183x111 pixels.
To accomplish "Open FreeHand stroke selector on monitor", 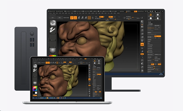I will (x=53, y=30).
